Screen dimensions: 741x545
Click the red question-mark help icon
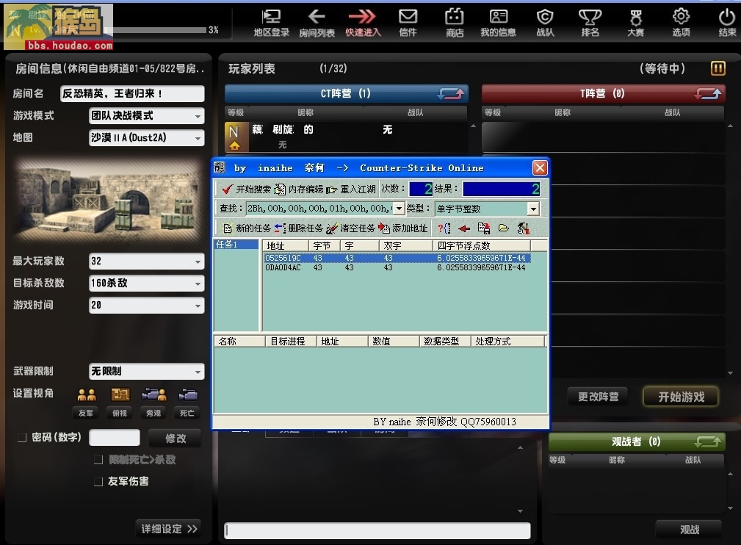444,228
